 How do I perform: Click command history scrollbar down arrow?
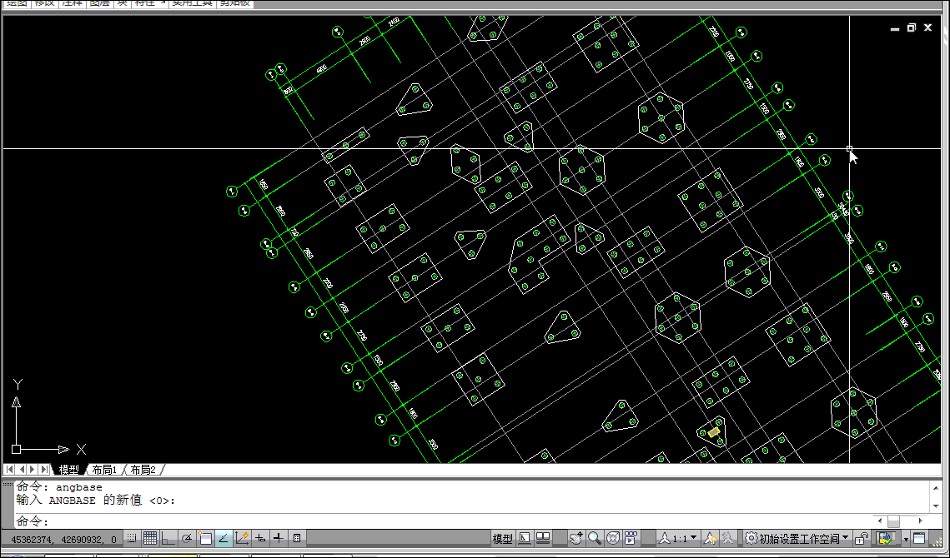(x=937, y=506)
